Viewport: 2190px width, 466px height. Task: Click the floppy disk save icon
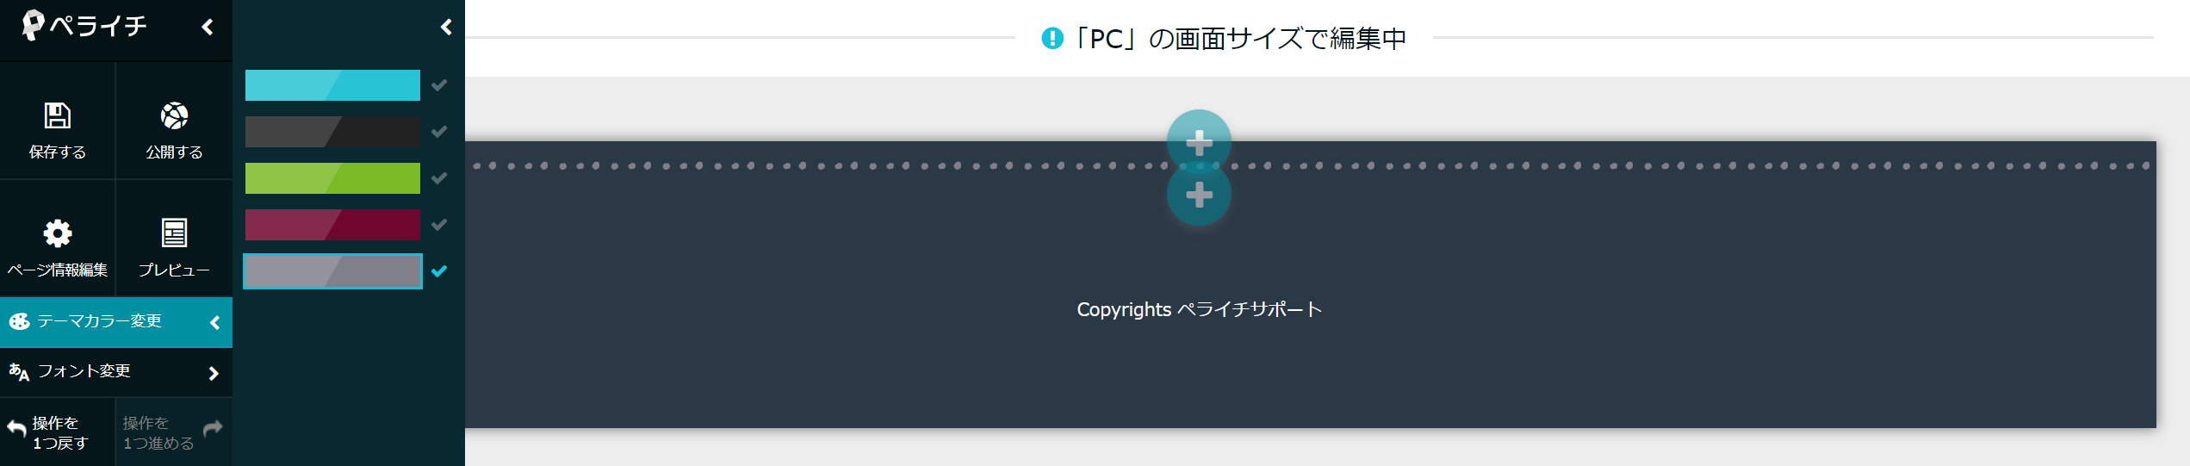coord(58,115)
